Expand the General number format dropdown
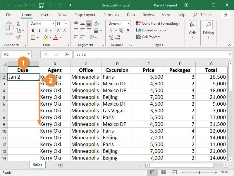Viewport: 234px width, 176px height. [128, 24]
